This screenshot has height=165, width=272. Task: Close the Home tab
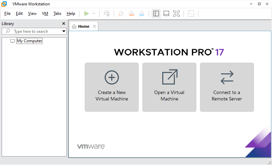pos(94,26)
